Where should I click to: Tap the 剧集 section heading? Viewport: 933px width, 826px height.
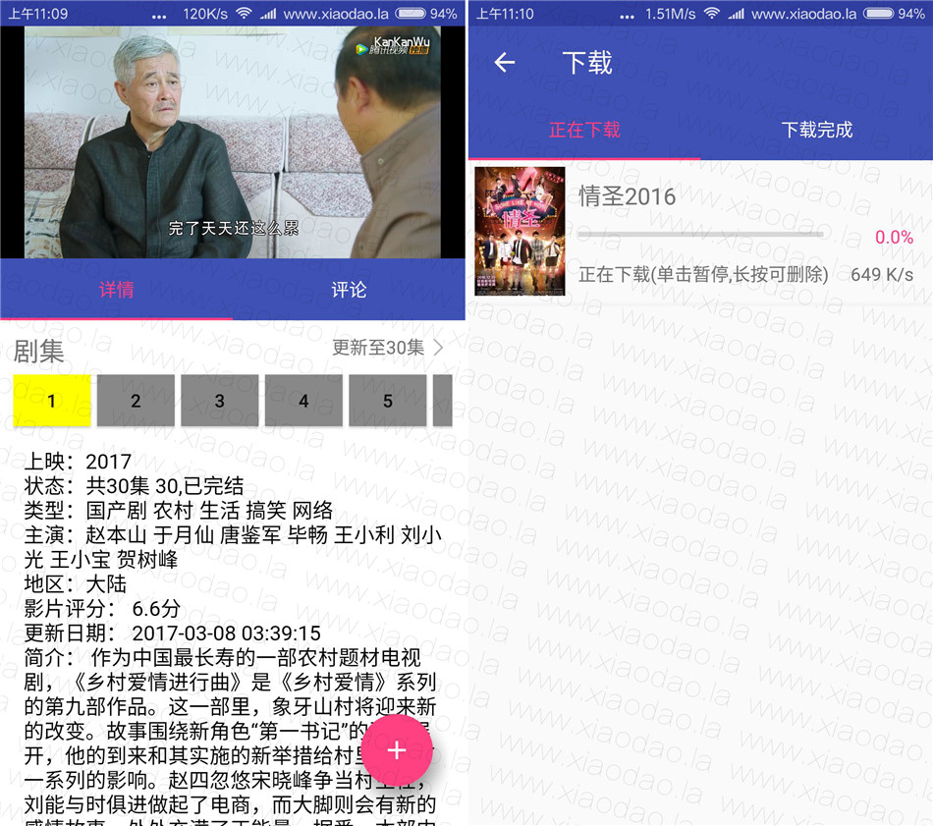click(38, 351)
